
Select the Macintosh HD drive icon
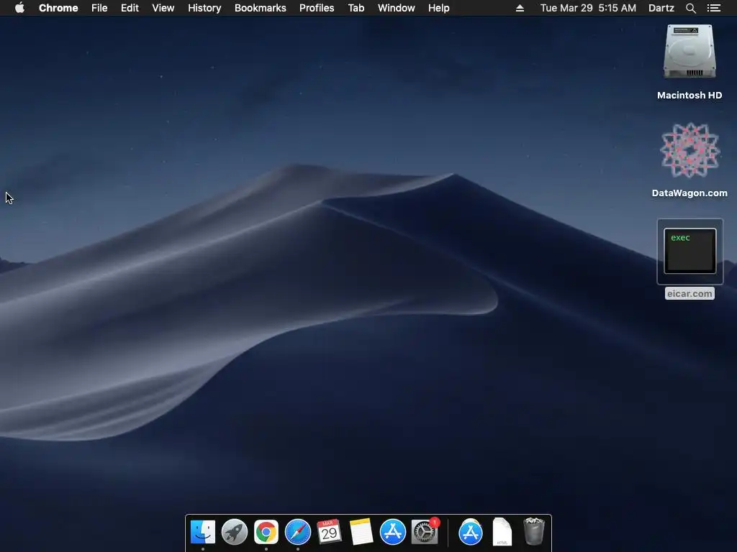click(689, 52)
